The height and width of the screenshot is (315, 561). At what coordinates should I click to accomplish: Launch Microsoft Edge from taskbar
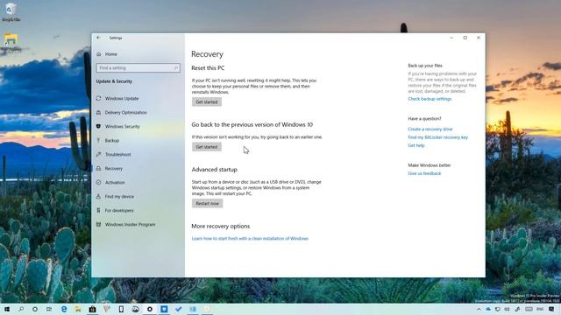(x=64, y=309)
